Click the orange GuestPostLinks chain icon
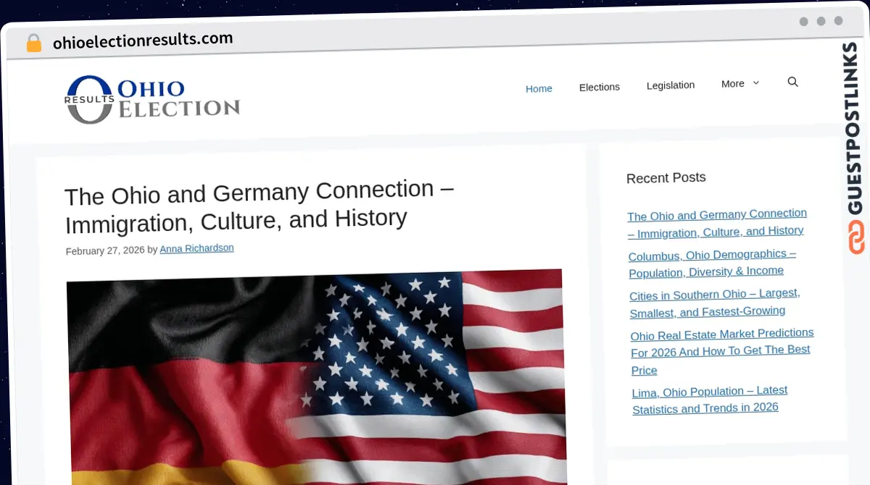The image size is (870, 485). [857, 238]
